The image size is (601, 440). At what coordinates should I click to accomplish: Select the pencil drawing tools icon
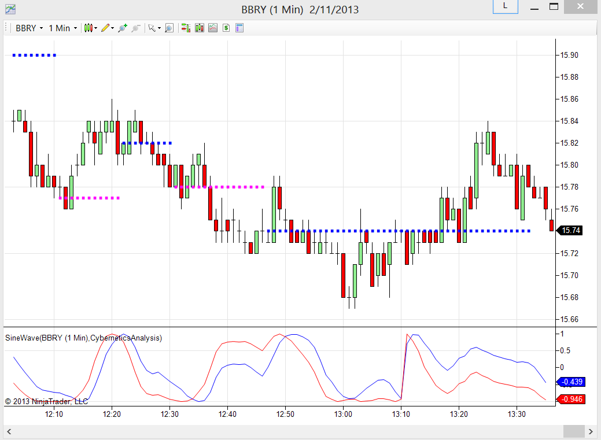tap(105, 28)
